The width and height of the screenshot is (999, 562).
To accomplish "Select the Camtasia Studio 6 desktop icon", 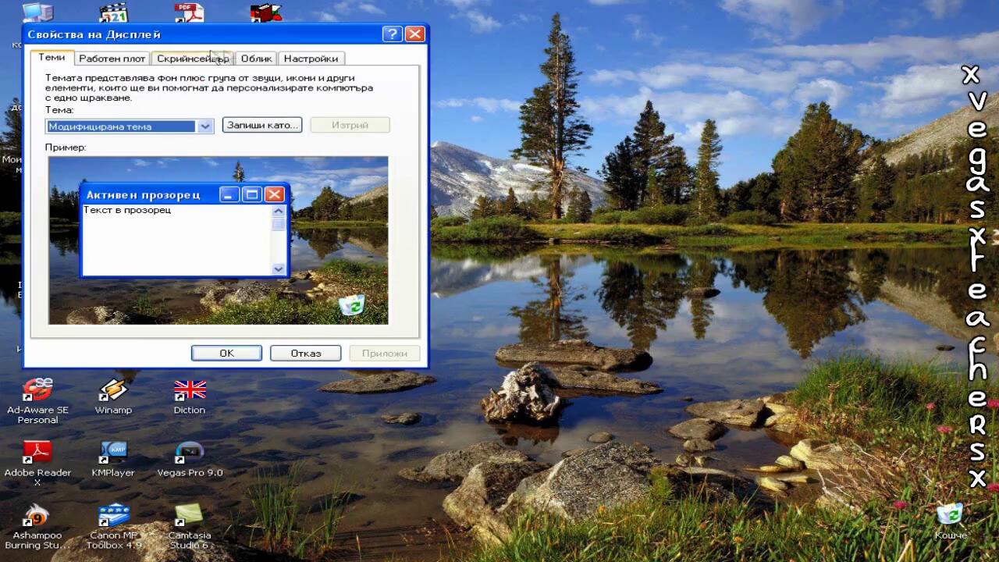I will 190,516.
